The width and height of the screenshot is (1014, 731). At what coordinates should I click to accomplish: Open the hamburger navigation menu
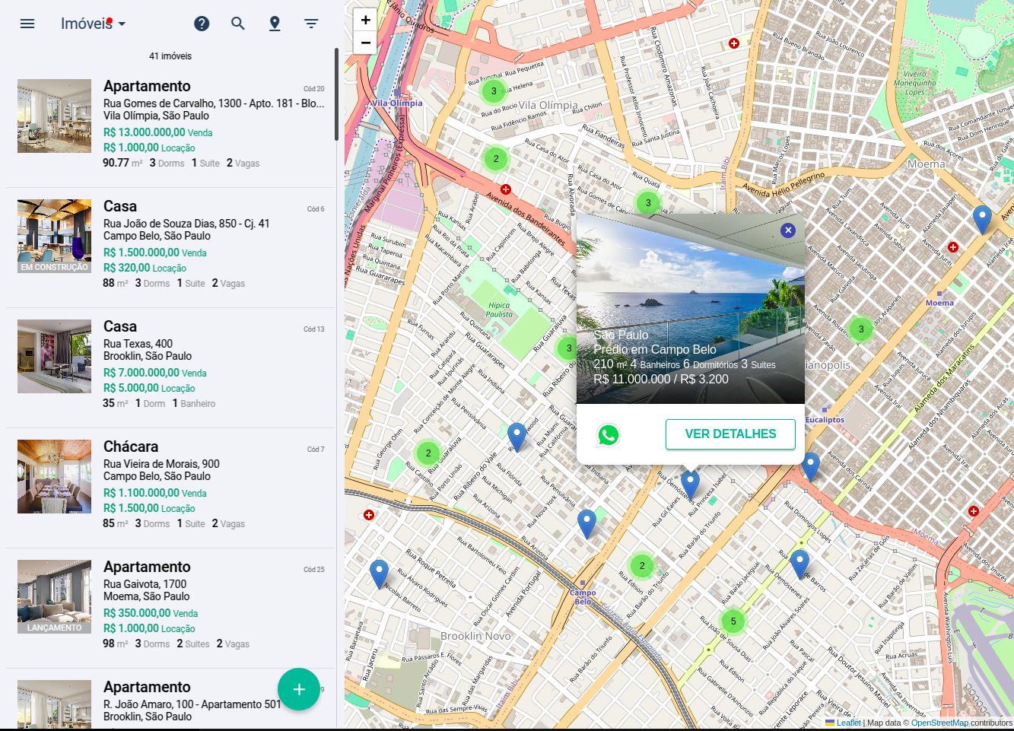click(27, 24)
